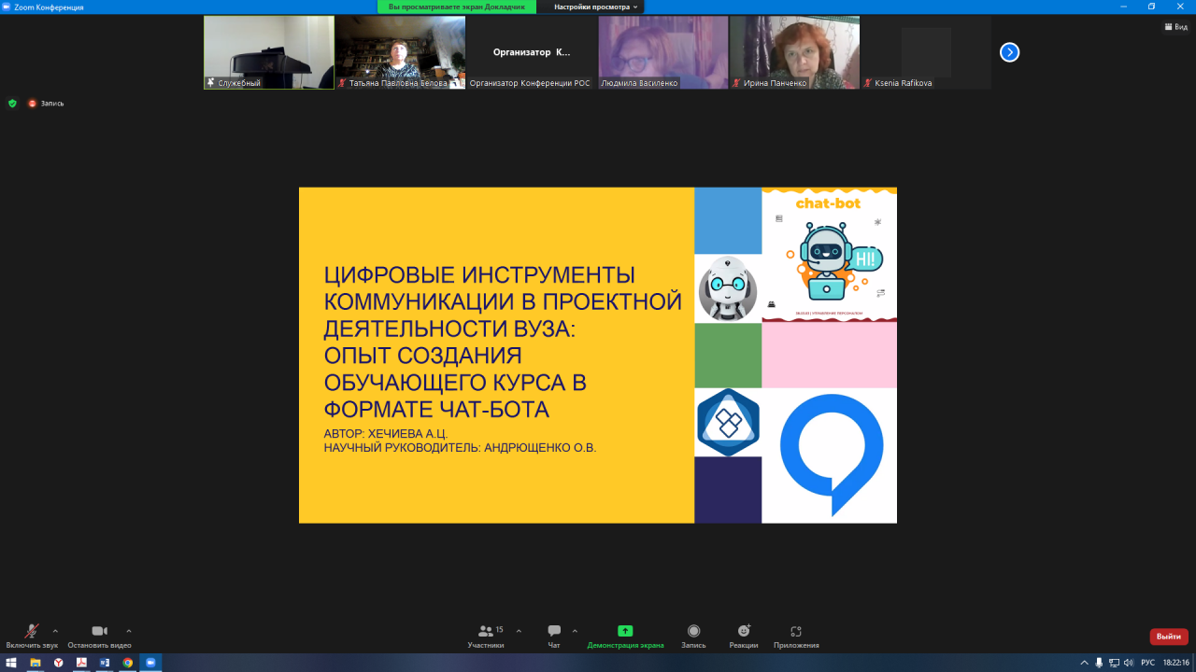Open the Чат chat panel
1196x672 pixels.
tap(554, 631)
